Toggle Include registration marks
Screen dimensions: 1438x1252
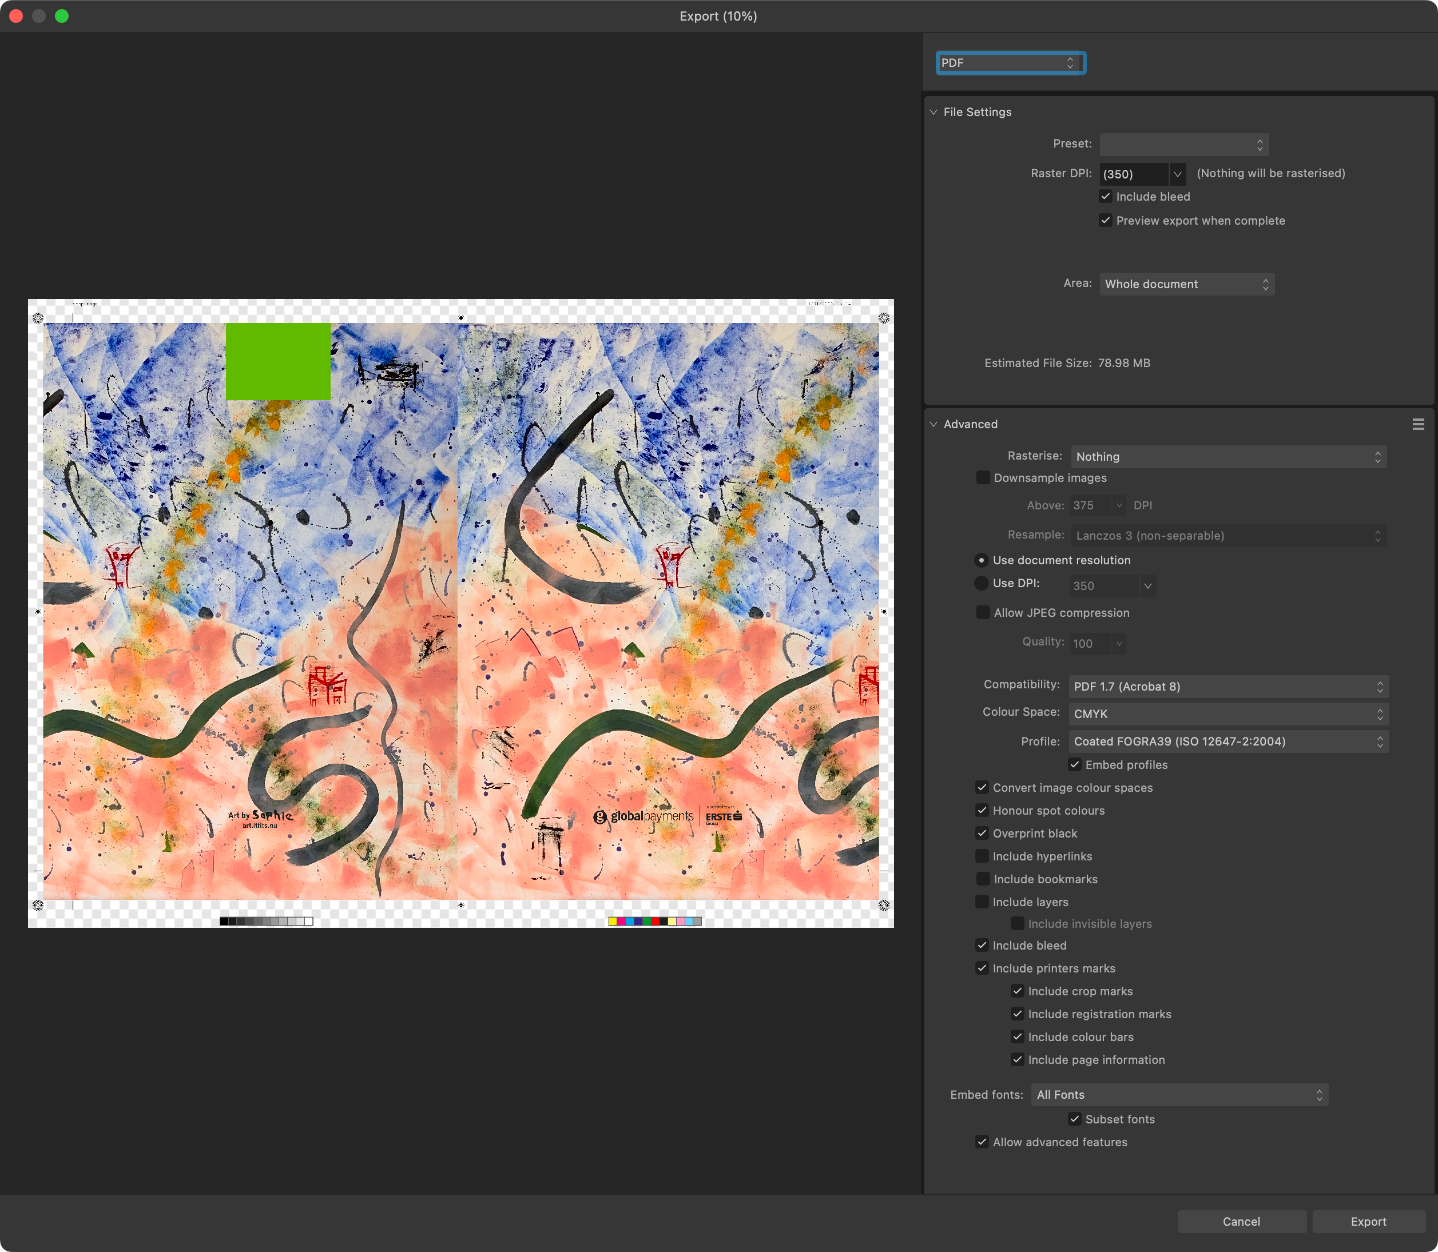coord(1017,1014)
